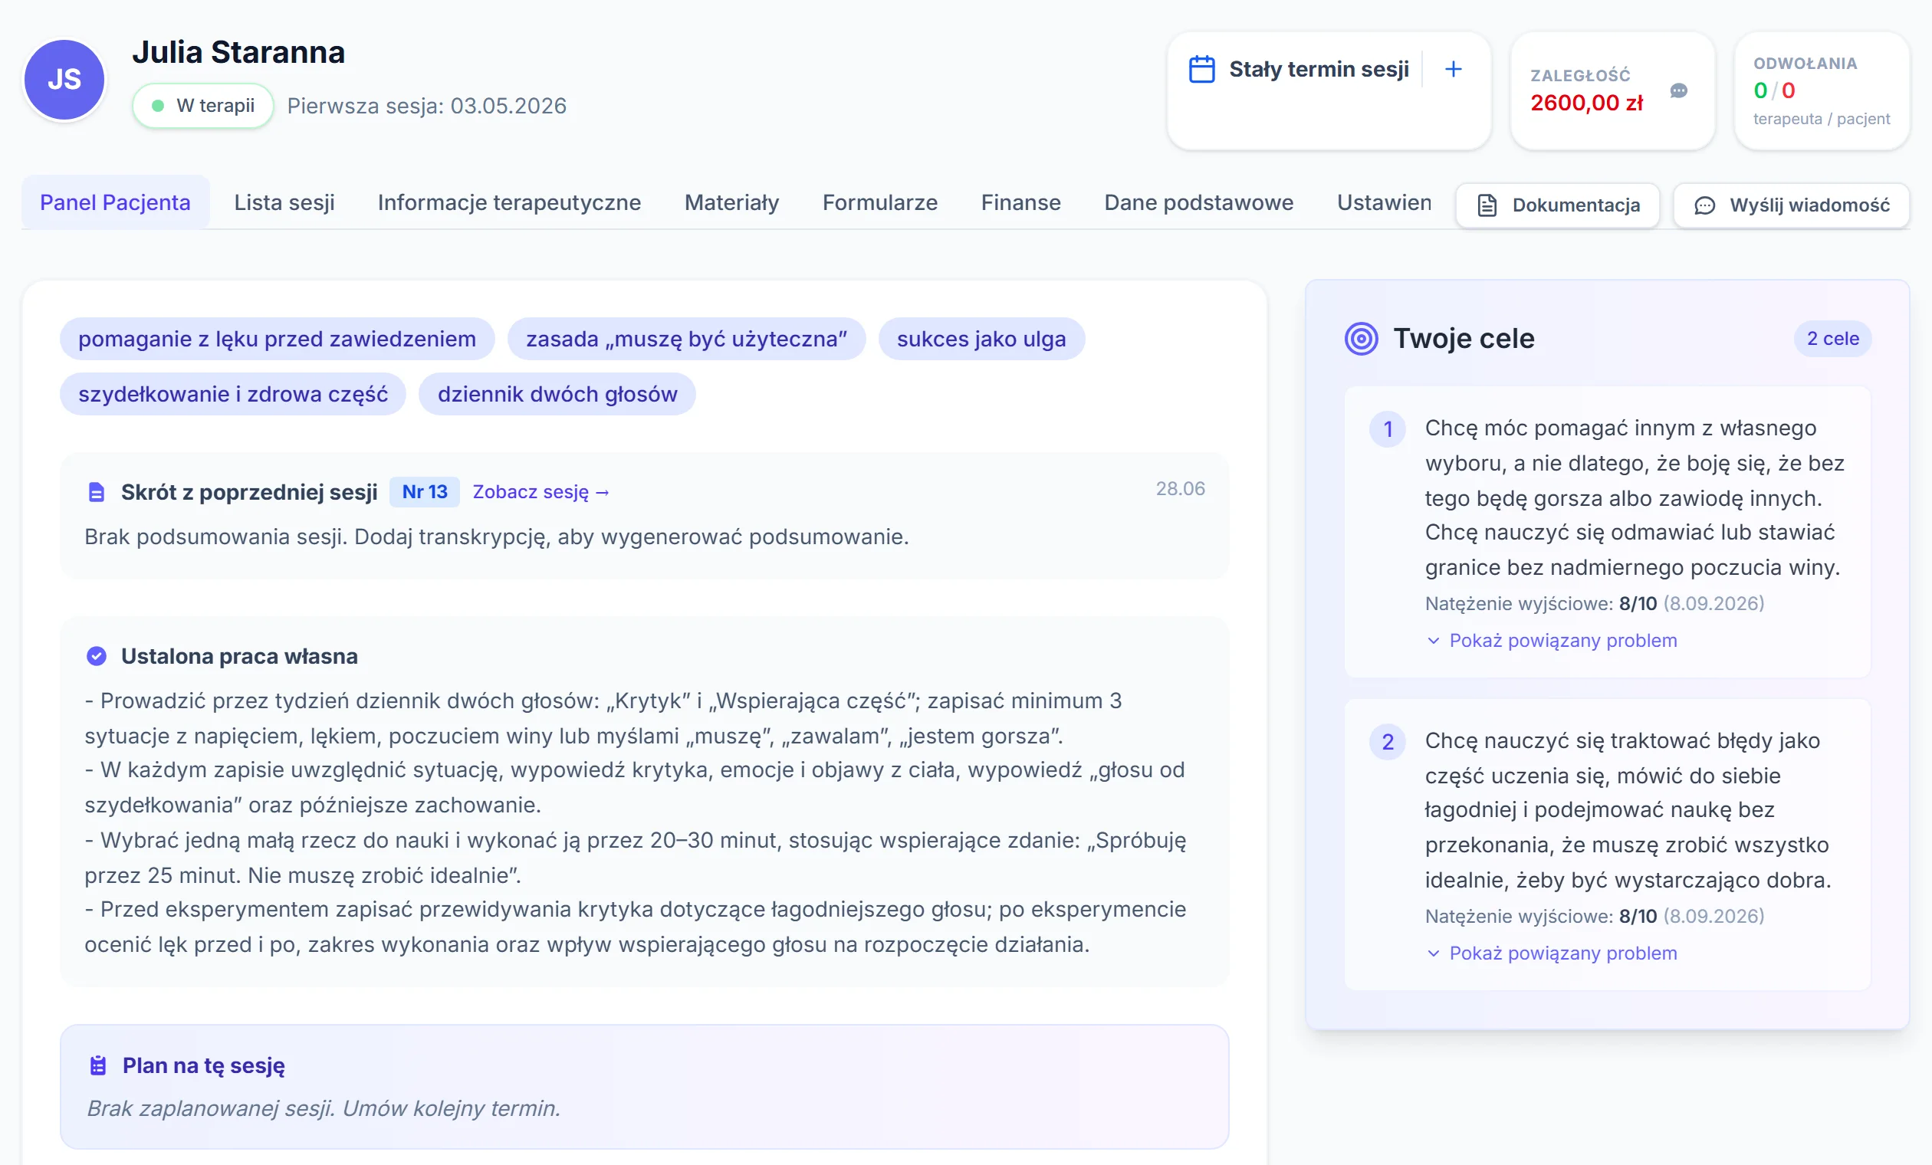Click Brak zaplanowanej sesji. Umów kolejny termin.
Viewport: 1932px width, 1165px height.
pos(323,1108)
